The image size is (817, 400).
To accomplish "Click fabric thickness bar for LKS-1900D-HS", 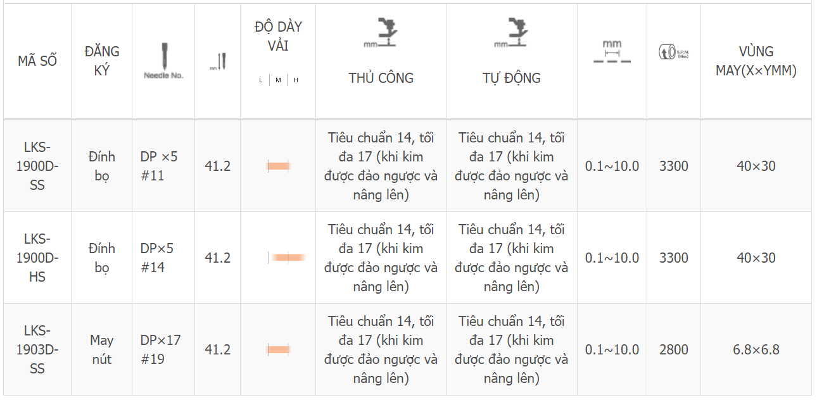I will click(x=288, y=258).
